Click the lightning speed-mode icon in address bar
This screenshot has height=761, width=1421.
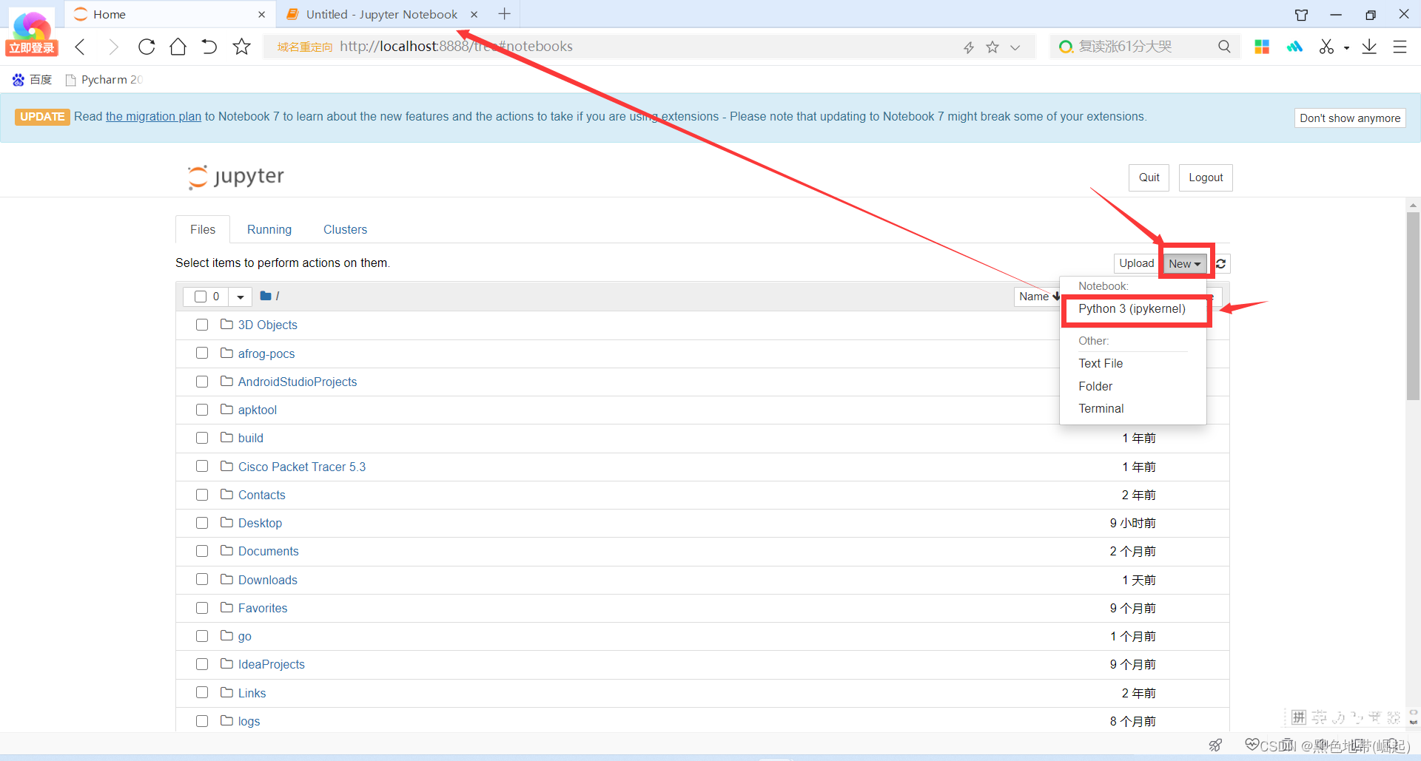pos(969,47)
